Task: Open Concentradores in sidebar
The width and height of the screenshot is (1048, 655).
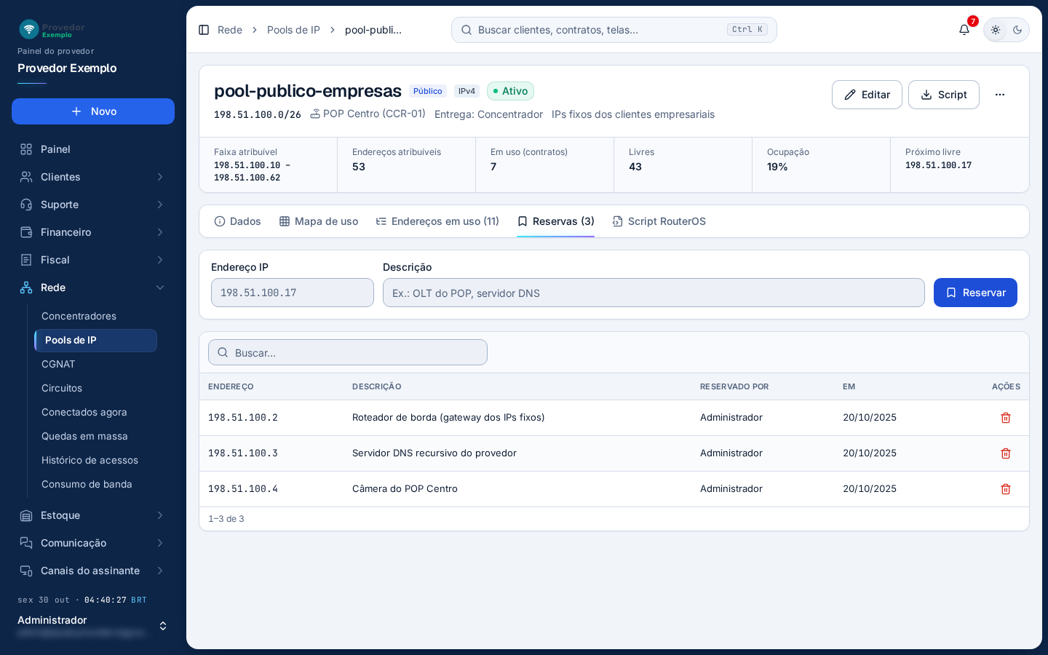Action: (x=95, y=316)
